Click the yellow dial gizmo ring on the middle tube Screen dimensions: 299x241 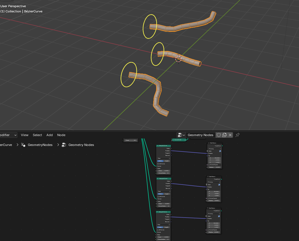[x=158, y=54]
